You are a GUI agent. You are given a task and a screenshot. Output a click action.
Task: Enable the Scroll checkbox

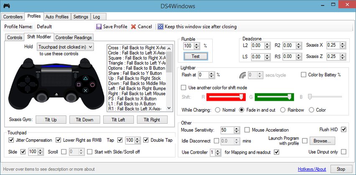[64, 152]
